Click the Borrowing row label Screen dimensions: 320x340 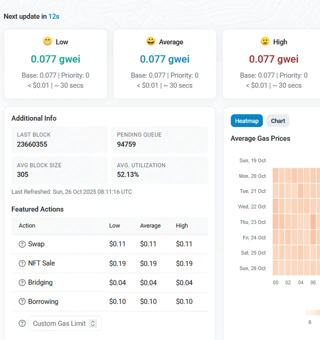[43, 301]
